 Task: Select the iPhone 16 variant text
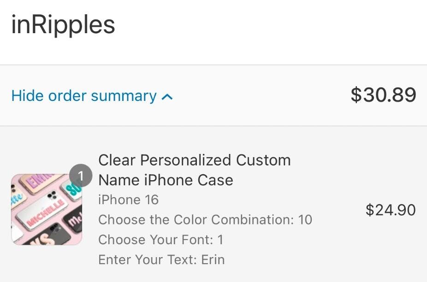(x=128, y=200)
